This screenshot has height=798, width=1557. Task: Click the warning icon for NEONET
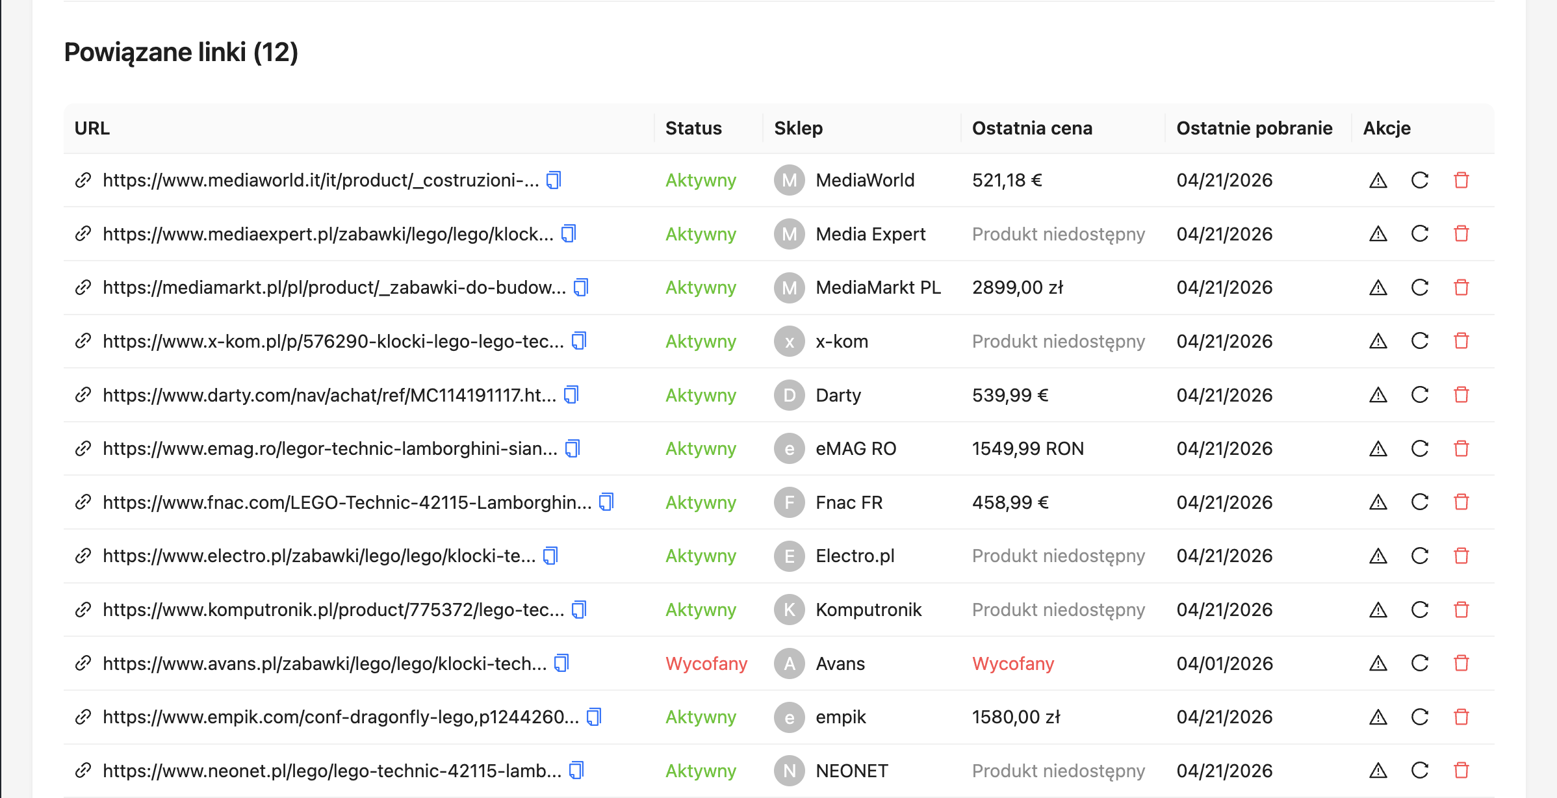(1378, 771)
